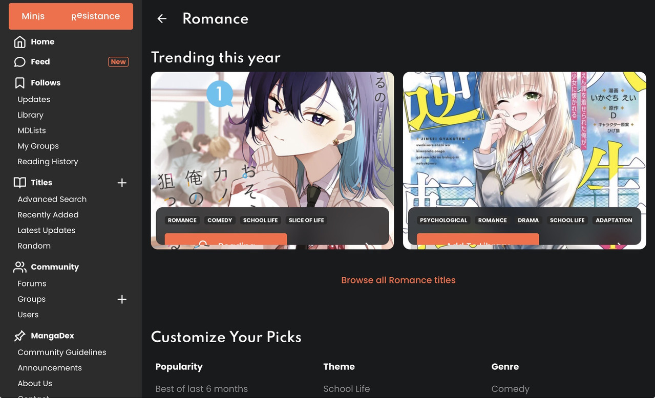Select the Psychological tag on second card
Screen dimensions: 655x398
coord(443,220)
